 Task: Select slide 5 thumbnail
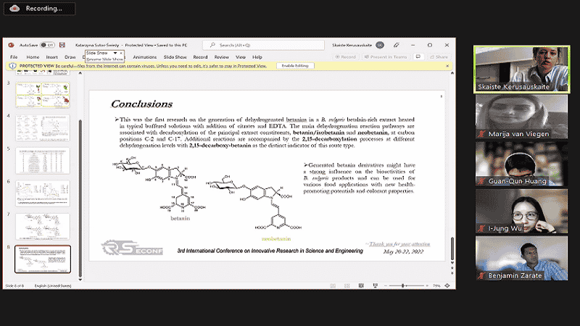tap(43, 161)
